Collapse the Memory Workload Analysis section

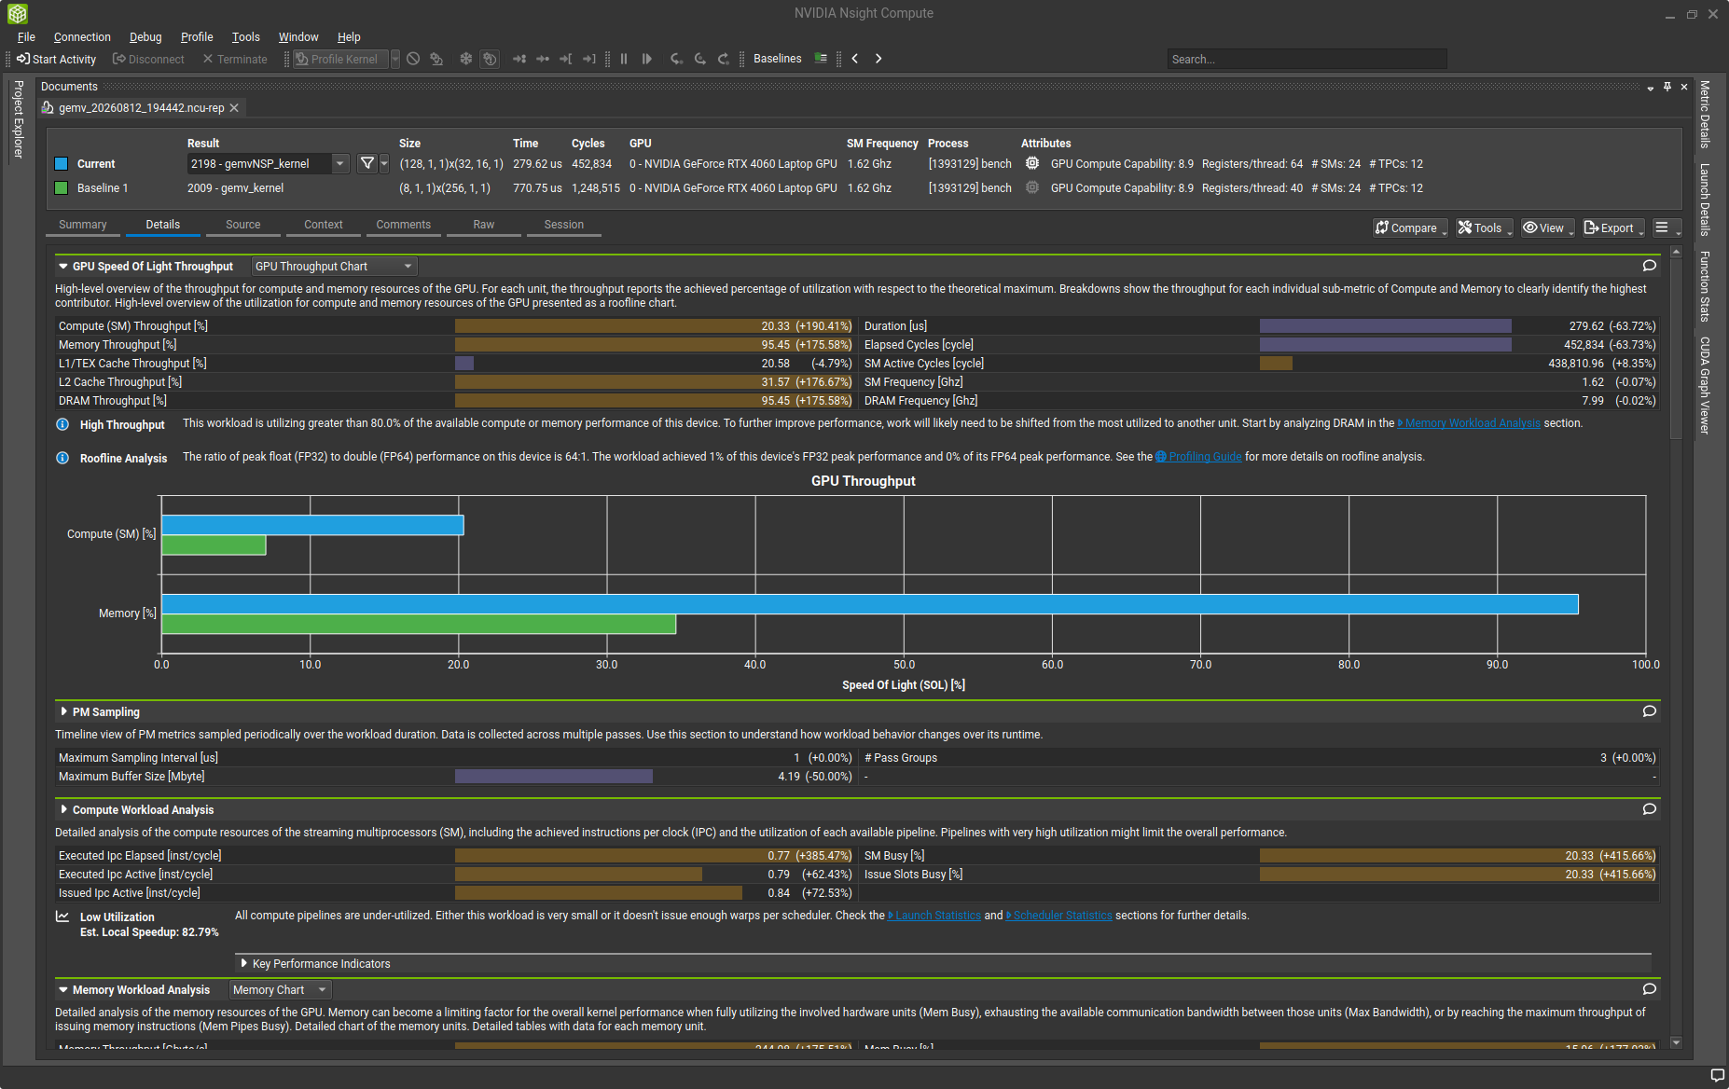pyautogui.click(x=63, y=990)
